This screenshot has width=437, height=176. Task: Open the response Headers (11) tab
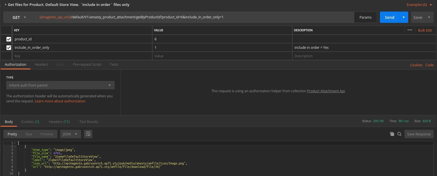[59, 122]
